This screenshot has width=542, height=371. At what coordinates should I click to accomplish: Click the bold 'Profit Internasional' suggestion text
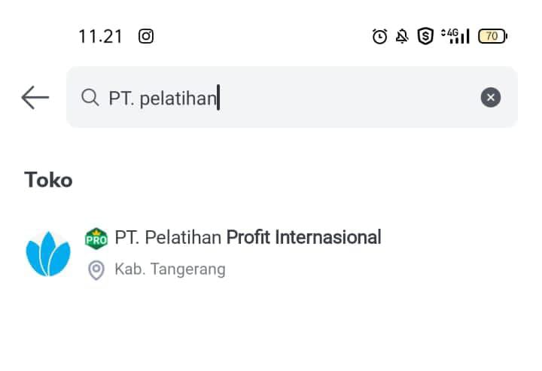coord(304,237)
